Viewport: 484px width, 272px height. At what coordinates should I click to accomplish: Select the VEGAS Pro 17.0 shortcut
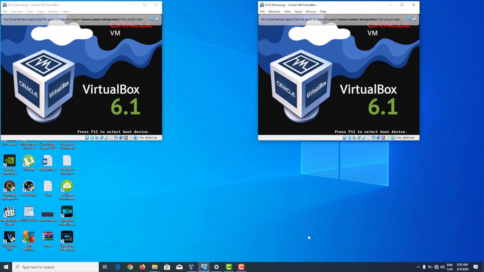(9, 241)
